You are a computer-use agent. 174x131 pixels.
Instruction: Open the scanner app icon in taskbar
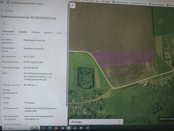tap(75, 128)
